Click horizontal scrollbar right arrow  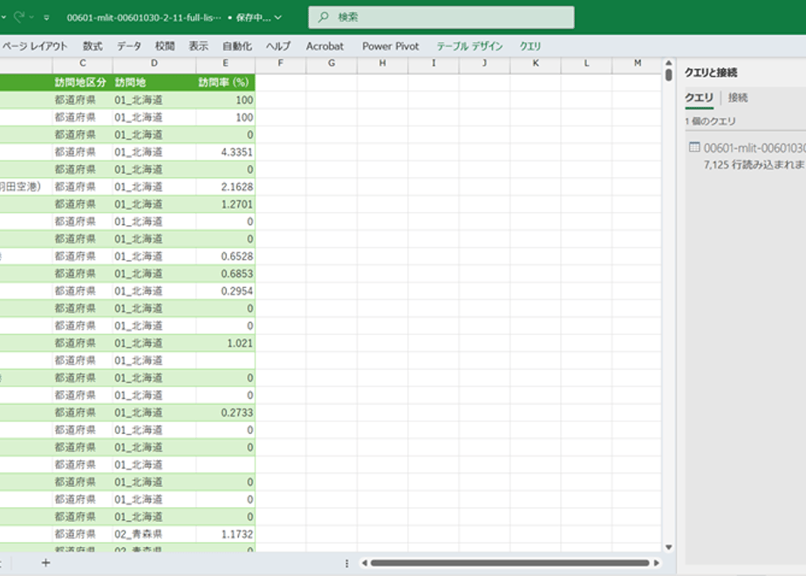coord(657,563)
